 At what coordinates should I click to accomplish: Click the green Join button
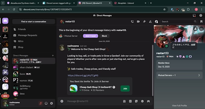125,89
